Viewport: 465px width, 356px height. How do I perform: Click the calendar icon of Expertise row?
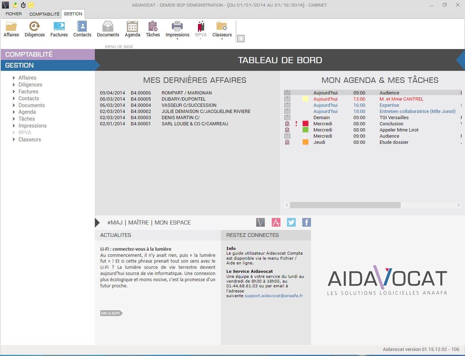click(x=287, y=105)
